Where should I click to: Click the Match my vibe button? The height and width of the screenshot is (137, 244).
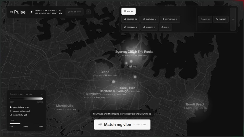pos(122,125)
